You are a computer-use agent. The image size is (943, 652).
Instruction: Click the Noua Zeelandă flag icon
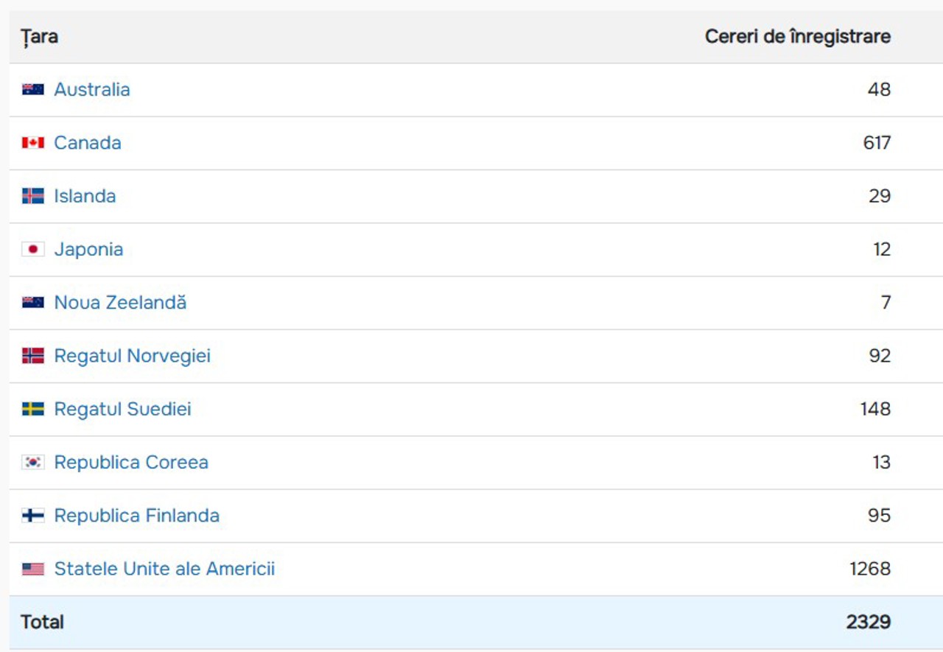click(x=32, y=303)
